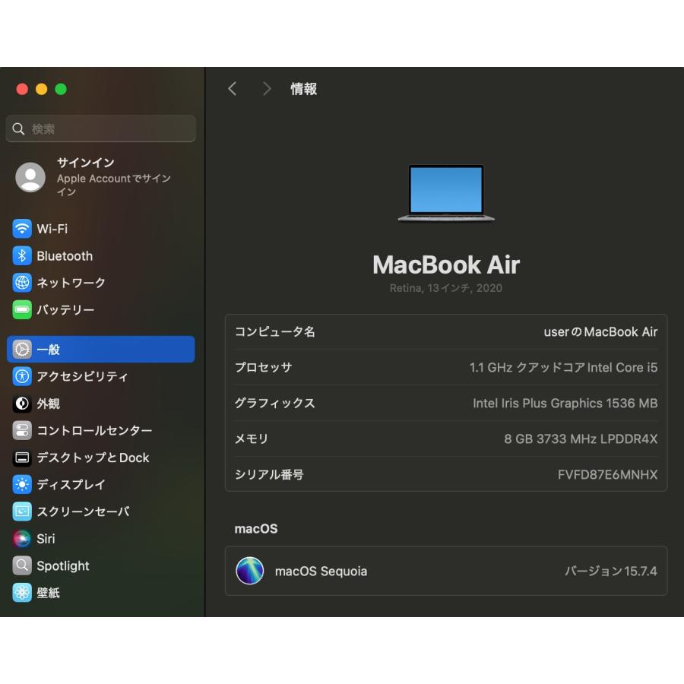Screen dimensions: 684x684
Task: Click the macOS Sequoia label
Action: point(321,571)
